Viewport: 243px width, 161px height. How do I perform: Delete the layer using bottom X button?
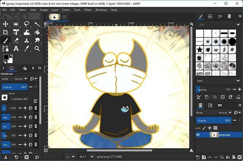coord(239,157)
